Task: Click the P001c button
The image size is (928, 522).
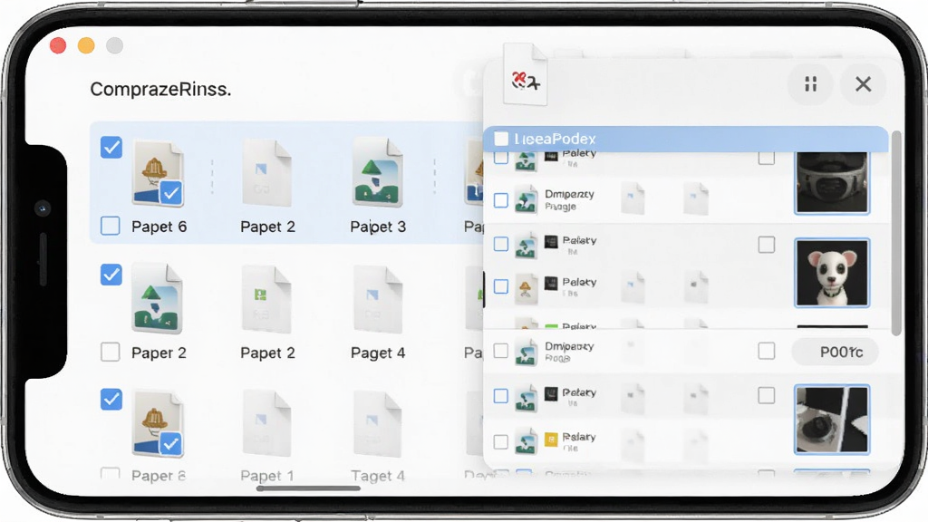Action: point(835,353)
